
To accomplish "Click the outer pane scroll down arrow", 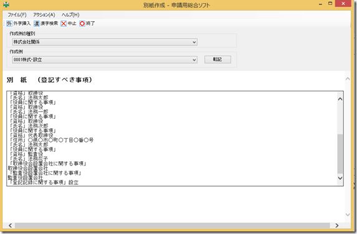I will tap(348, 215).
